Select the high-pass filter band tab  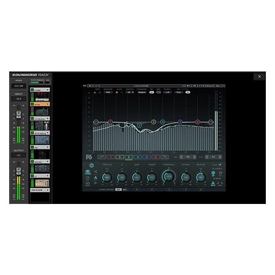[102, 157]
